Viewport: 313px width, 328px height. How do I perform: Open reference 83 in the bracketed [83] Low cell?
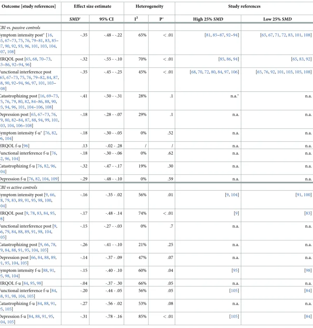308,213
